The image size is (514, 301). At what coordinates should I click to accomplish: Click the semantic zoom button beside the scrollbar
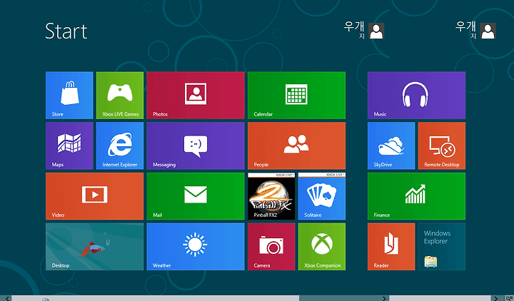508,298
